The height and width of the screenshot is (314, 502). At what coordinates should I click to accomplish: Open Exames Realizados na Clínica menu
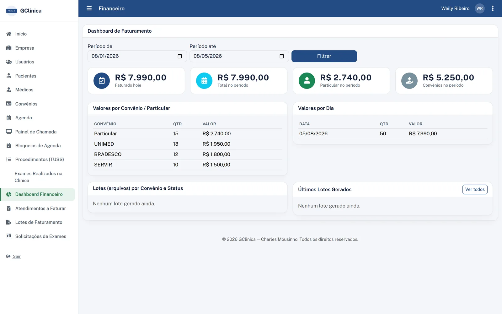pos(38,177)
